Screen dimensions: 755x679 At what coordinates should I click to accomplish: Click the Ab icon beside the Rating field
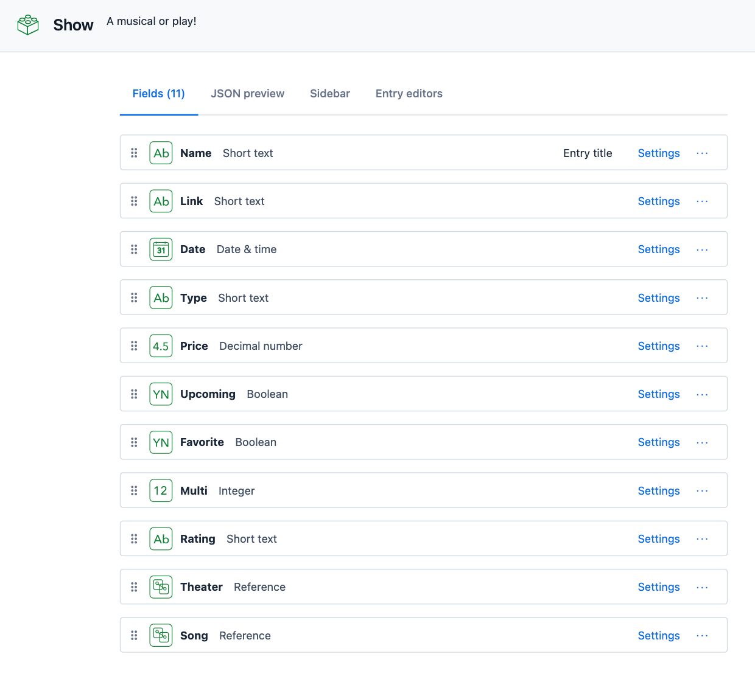(161, 538)
